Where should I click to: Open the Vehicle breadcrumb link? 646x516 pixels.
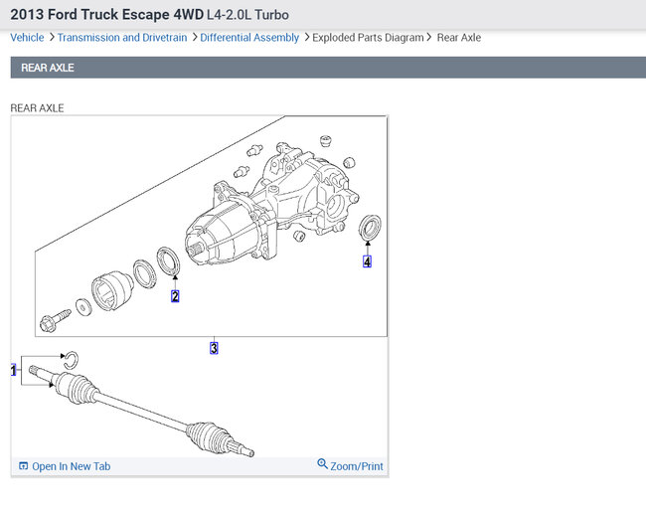27,38
